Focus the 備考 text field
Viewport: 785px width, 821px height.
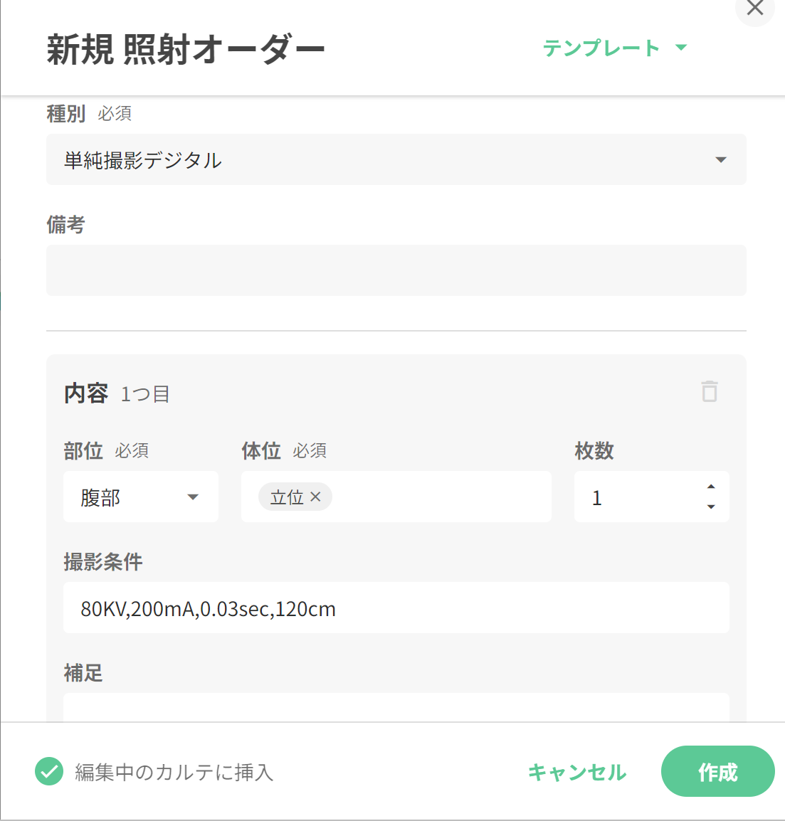click(x=396, y=270)
